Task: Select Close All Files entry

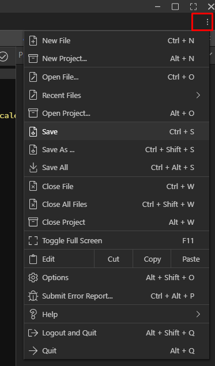Action: coord(116,204)
